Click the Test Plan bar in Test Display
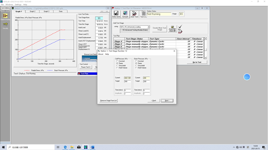 coord(87,74)
